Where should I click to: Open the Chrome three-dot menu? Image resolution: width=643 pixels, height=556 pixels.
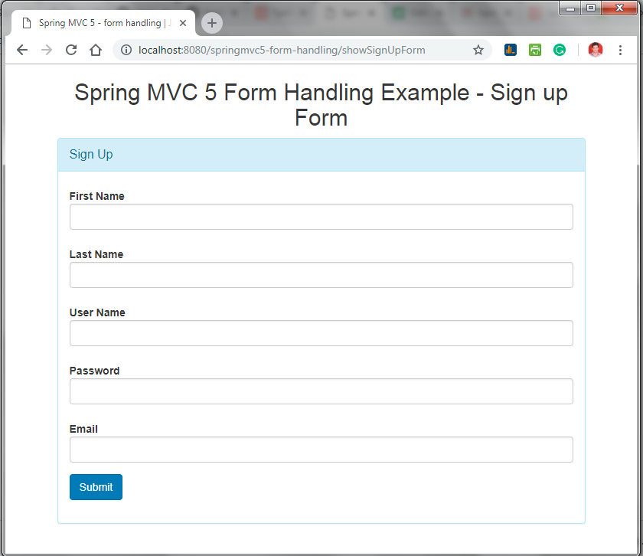pyautogui.click(x=620, y=50)
